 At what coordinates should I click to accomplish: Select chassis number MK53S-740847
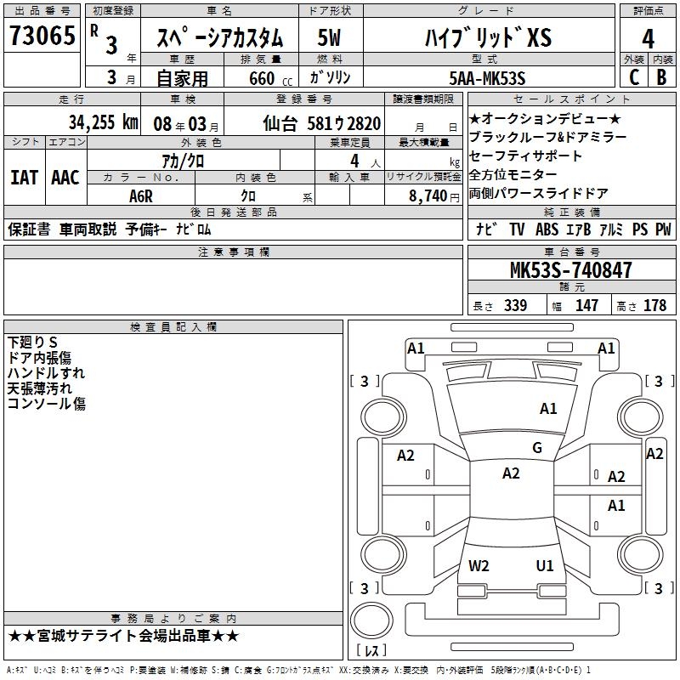pos(570,269)
